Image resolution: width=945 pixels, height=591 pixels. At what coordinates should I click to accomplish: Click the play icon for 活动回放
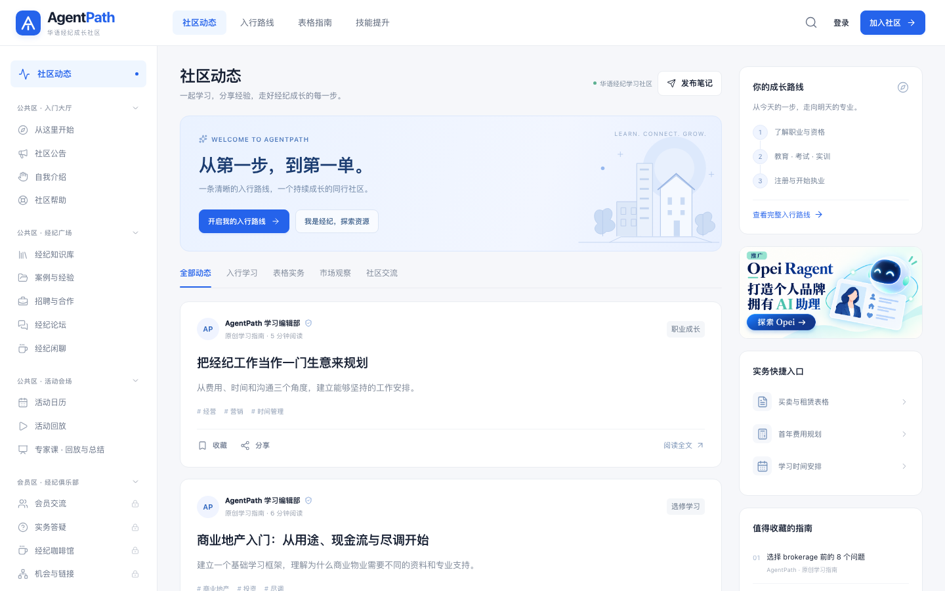[x=23, y=426]
